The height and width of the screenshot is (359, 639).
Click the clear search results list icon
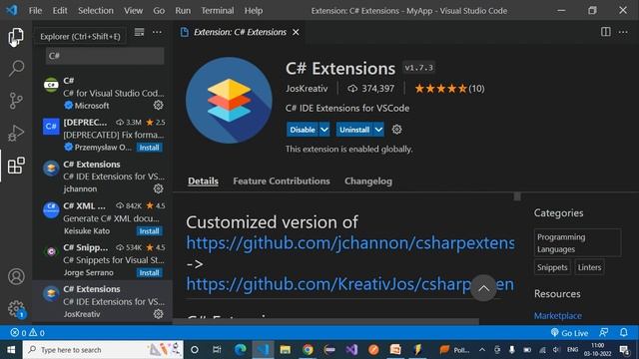point(139,32)
